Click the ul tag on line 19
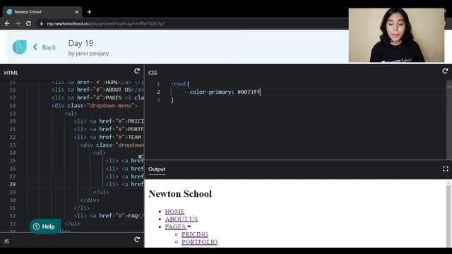The width and height of the screenshot is (452, 254). pyautogui.click(x=71, y=114)
